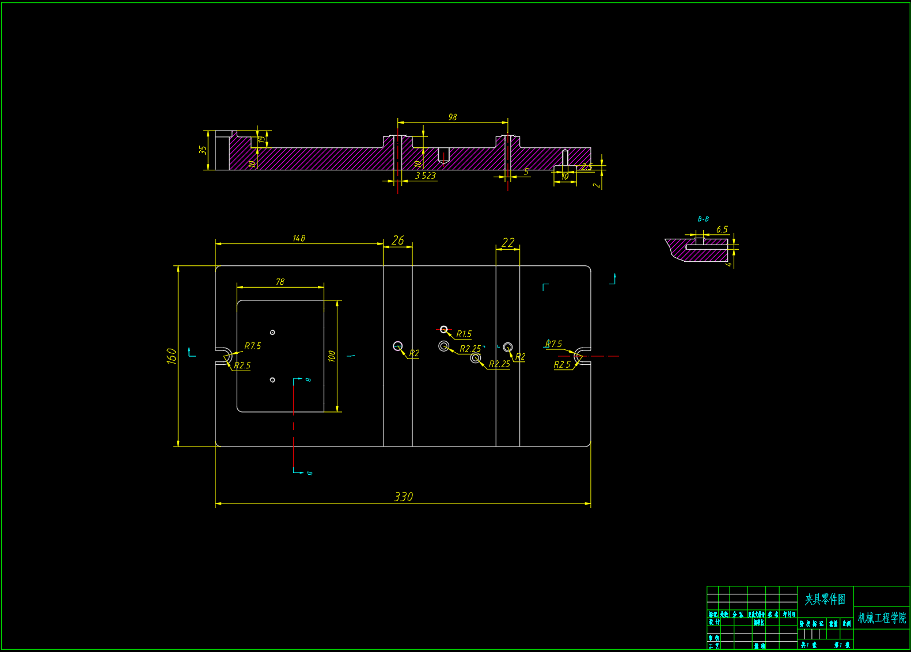
Task: Click the R1.5 radius label
Action: pyautogui.click(x=464, y=334)
